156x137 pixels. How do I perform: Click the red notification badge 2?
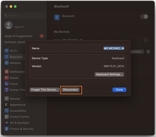(41, 36)
